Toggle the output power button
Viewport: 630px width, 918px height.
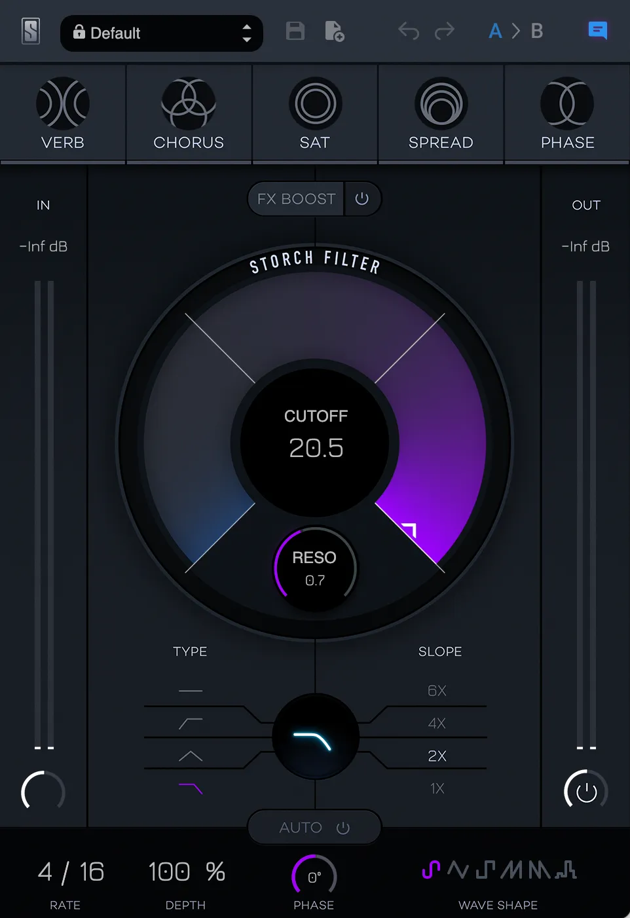click(585, 791)
